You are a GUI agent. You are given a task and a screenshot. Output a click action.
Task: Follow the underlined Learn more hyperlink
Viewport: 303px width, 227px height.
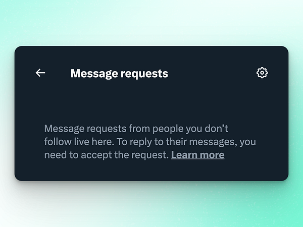click(x=197, y=155)
